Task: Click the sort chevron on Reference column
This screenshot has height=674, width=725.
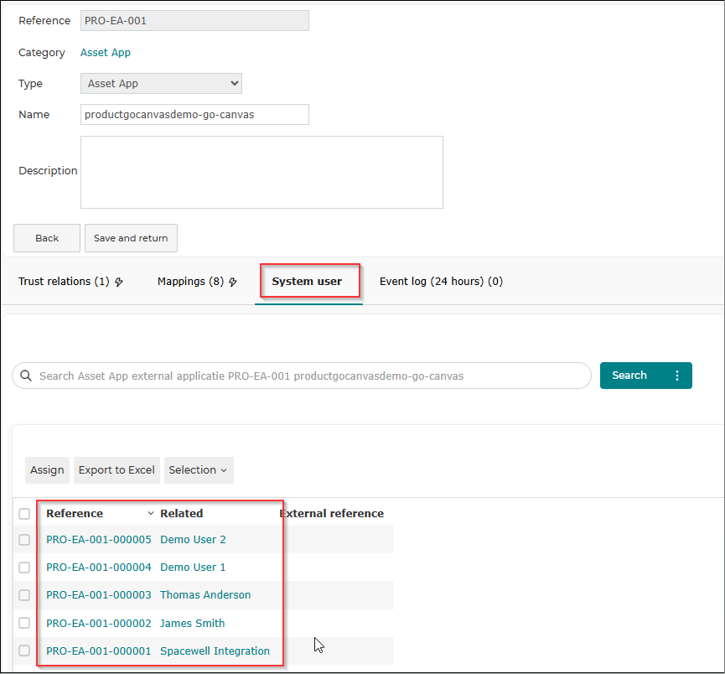Action: coord(151,514)
